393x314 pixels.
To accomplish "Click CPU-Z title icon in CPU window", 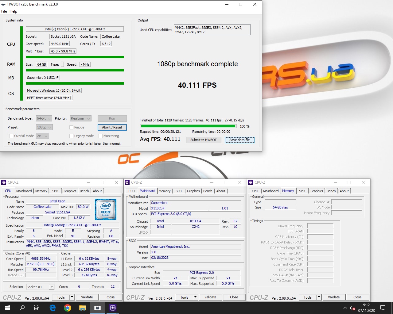I will [4, 182].
